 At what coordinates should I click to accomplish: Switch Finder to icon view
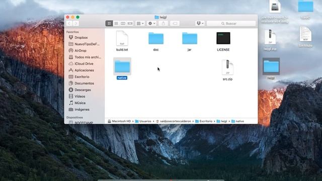coord(109,24)
